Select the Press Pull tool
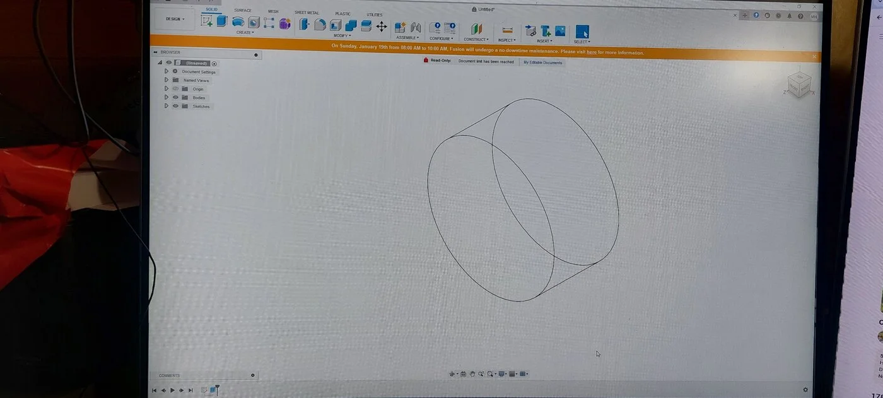Screen dimensions: 883x398 pyautogui.click(x=305, y=24)
